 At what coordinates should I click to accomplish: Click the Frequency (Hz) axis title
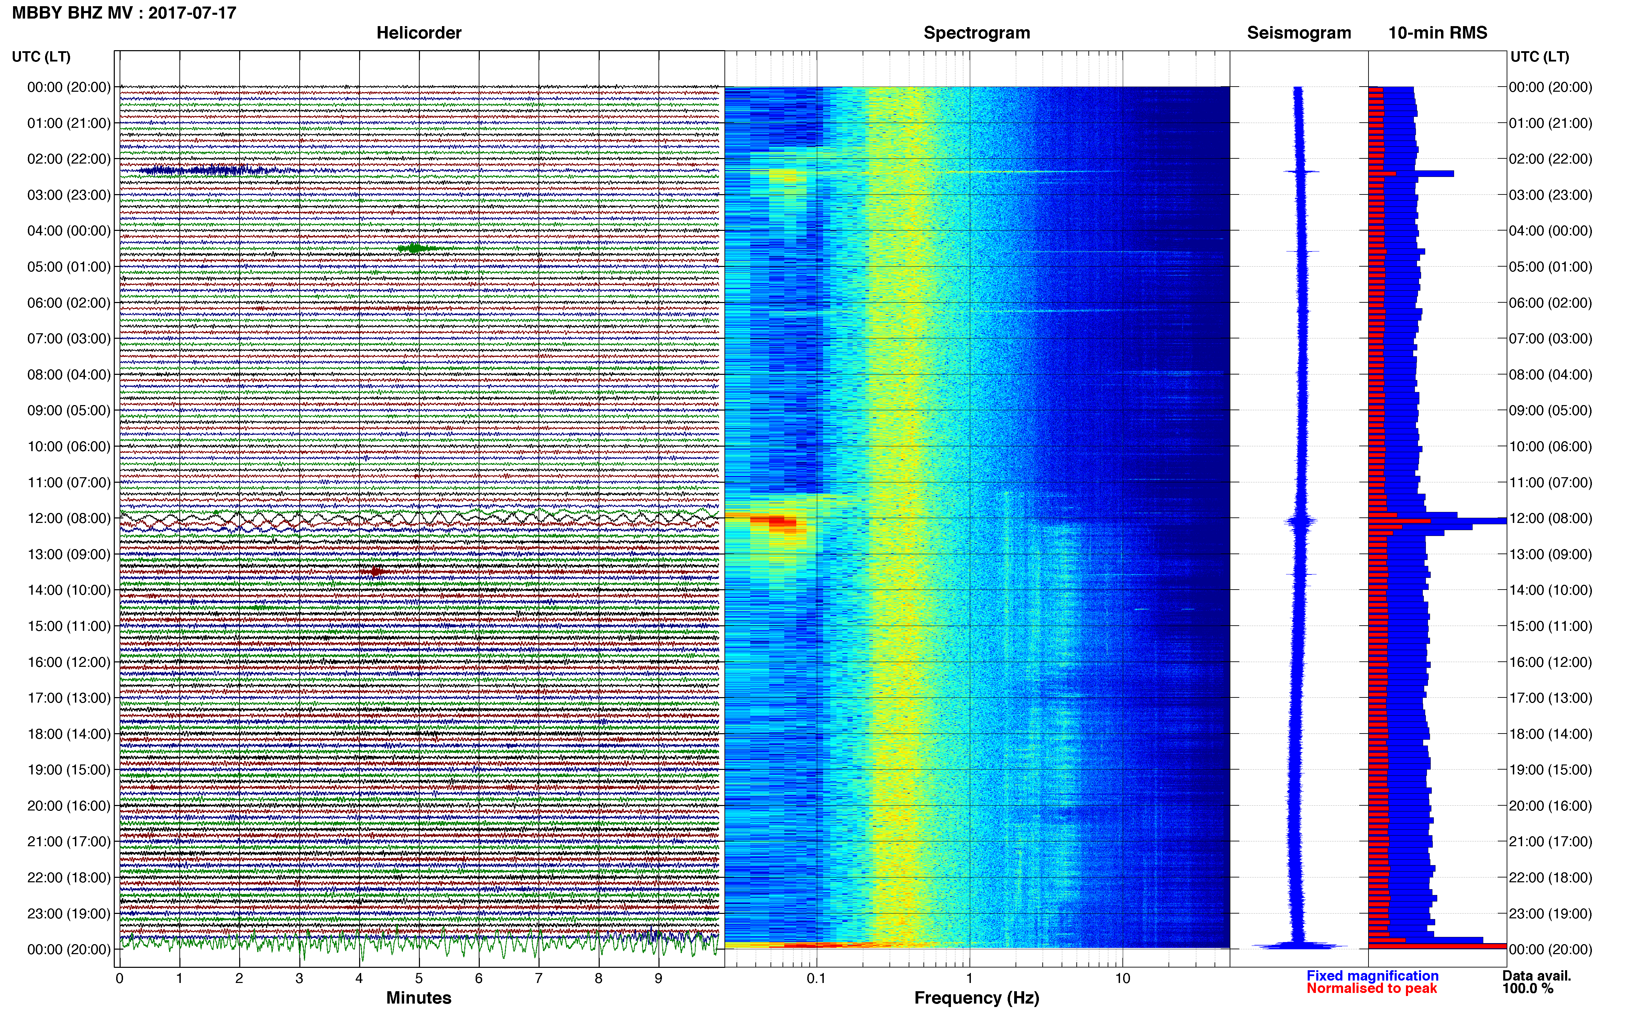tap(976, 998)
